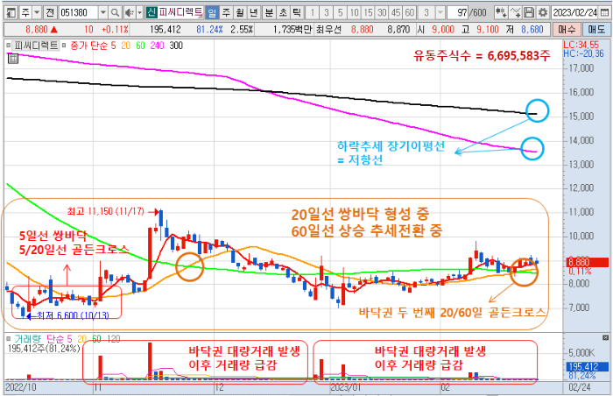
Task: Click the add line indicator icon
Action: [x=515, y=13]
